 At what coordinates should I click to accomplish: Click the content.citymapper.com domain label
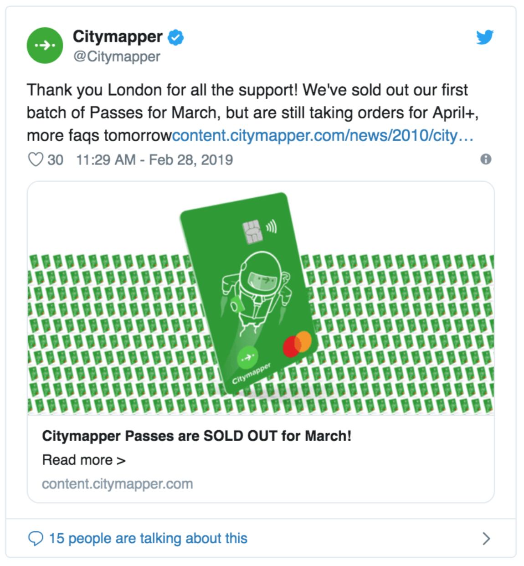pos(117,484)
